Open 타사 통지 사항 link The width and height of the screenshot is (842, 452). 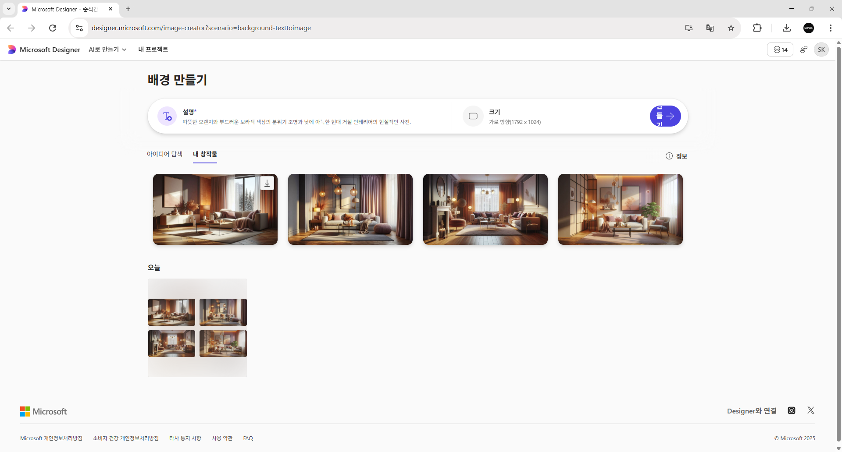[x=185, y=438]
